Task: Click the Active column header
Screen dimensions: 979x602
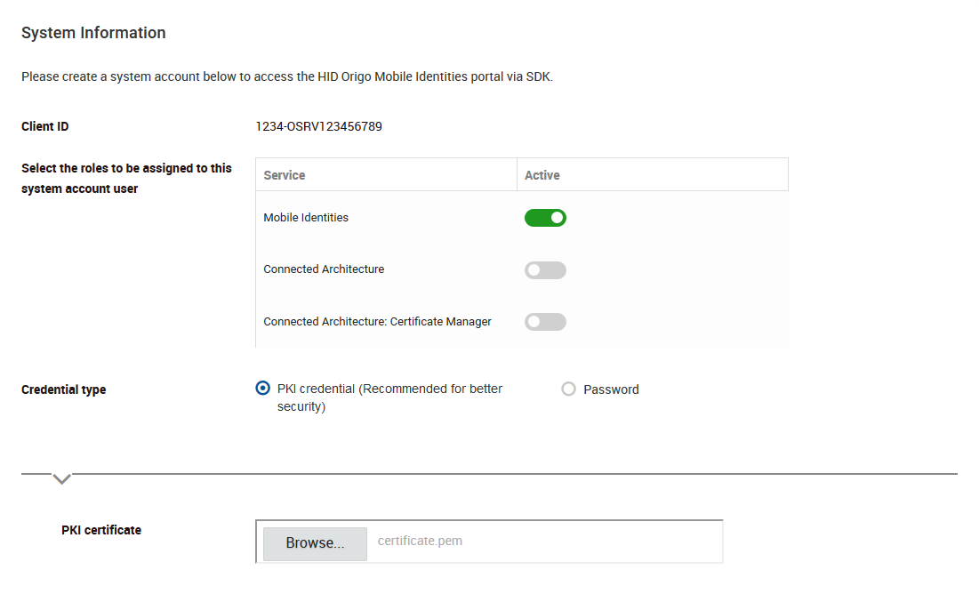Action: pos(543,175)
